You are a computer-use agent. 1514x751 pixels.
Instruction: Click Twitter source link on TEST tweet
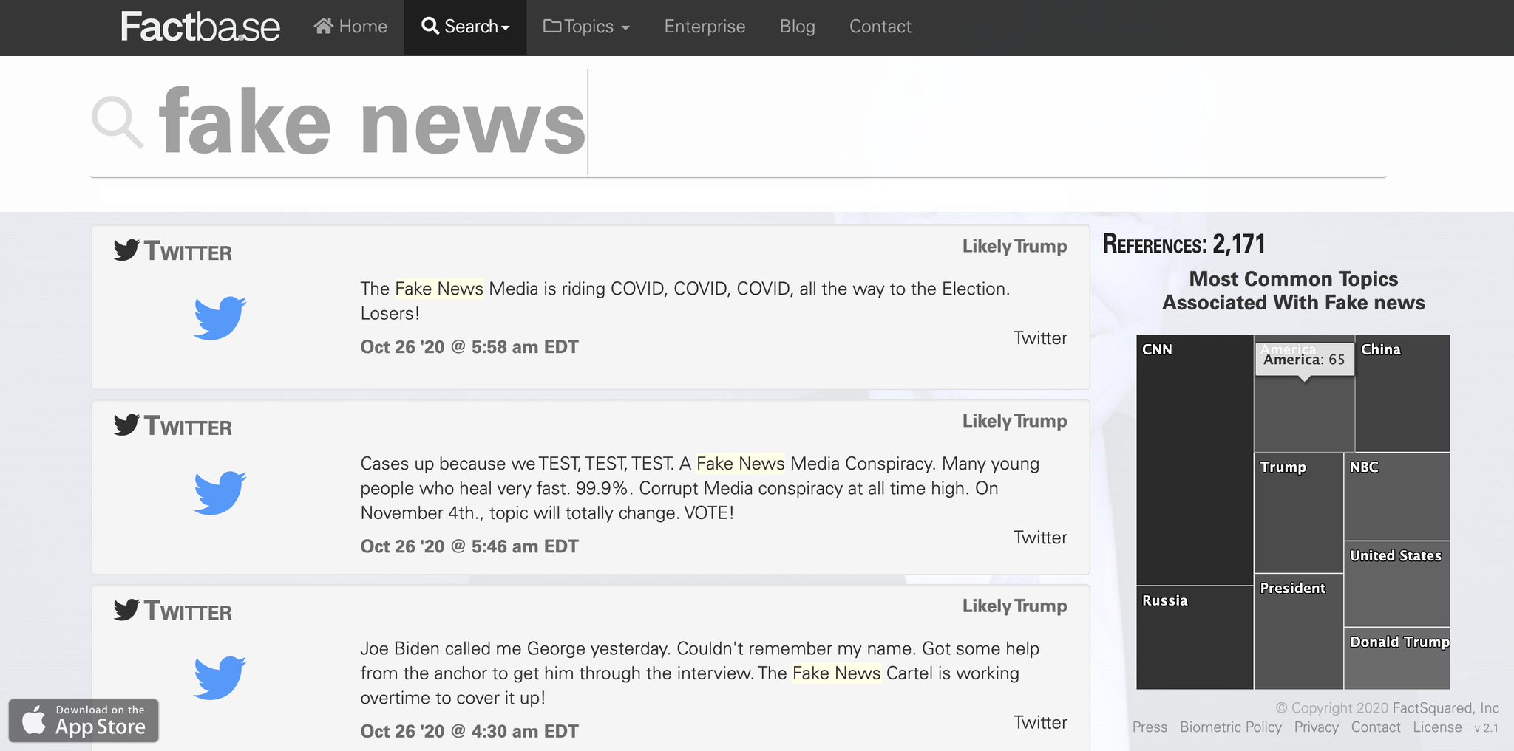(x=1040, y=538)
